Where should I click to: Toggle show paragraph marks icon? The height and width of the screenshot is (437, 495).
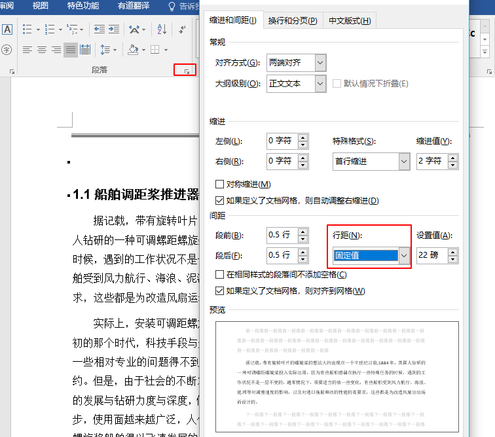click(182, 29)
